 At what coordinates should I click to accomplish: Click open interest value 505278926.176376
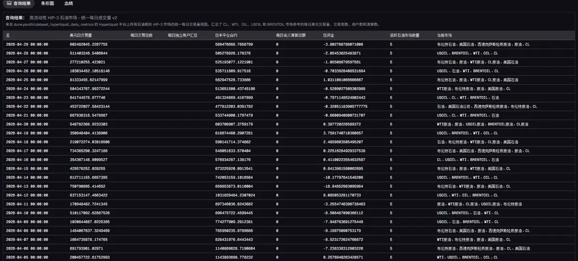233,53
